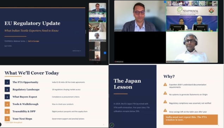This screenshot has height=128, width=224.
Task: Click warning icon beside regulatory compliance line
Action: point(165,102)
